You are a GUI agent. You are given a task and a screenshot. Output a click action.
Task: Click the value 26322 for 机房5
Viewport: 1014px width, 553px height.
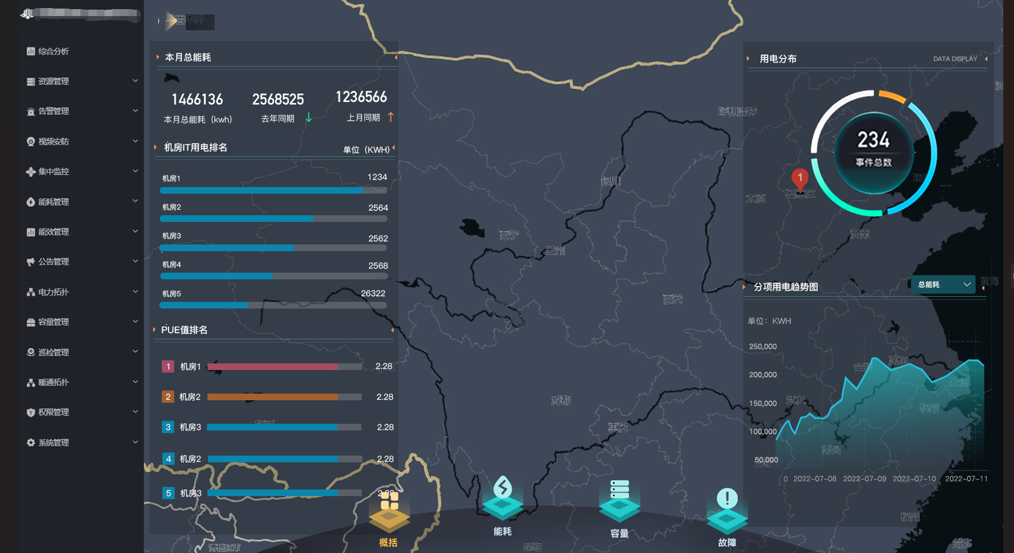(x=373, y=293)
